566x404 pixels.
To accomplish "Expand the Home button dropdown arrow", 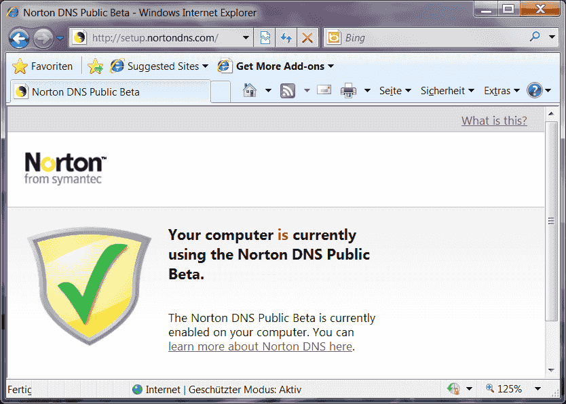I will pyautogui.click(x=268, y=90).
